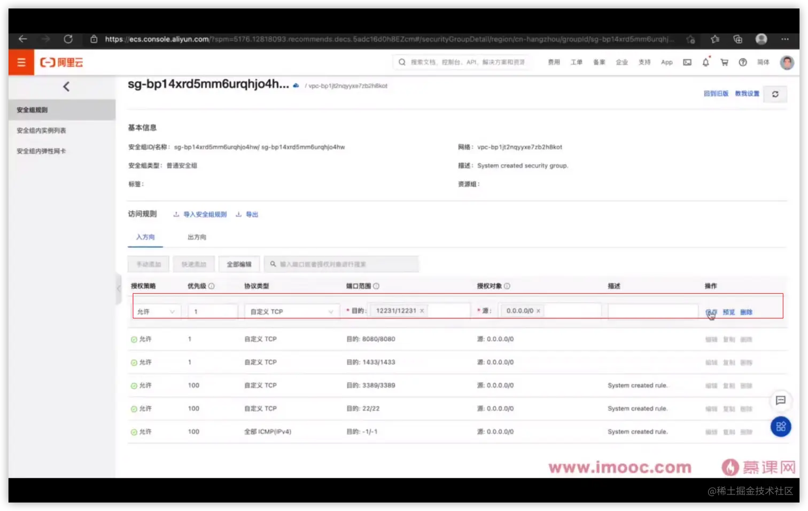Collapse the side panel with the edge handle
The width and height of the screenshot is (808, 511).
pos(119,288)
